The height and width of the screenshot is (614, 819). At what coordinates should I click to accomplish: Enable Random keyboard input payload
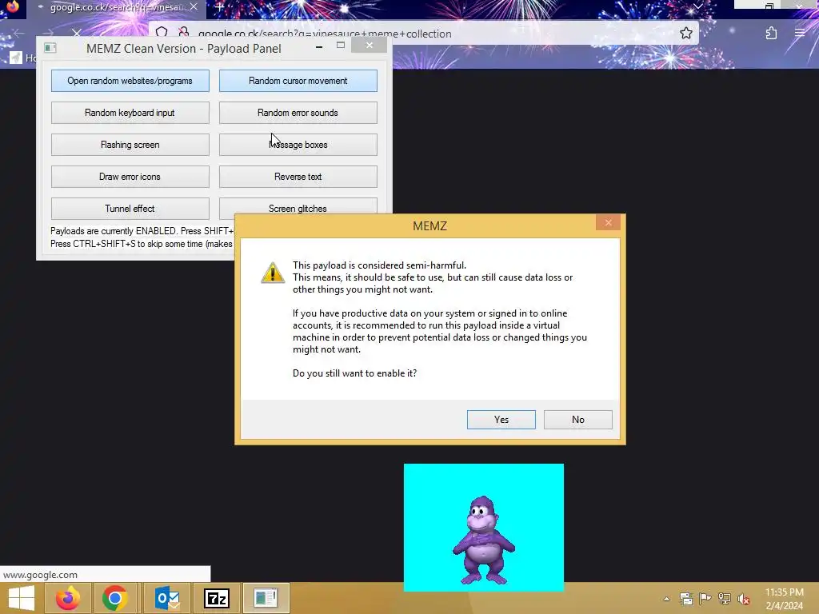coord(130,113)
